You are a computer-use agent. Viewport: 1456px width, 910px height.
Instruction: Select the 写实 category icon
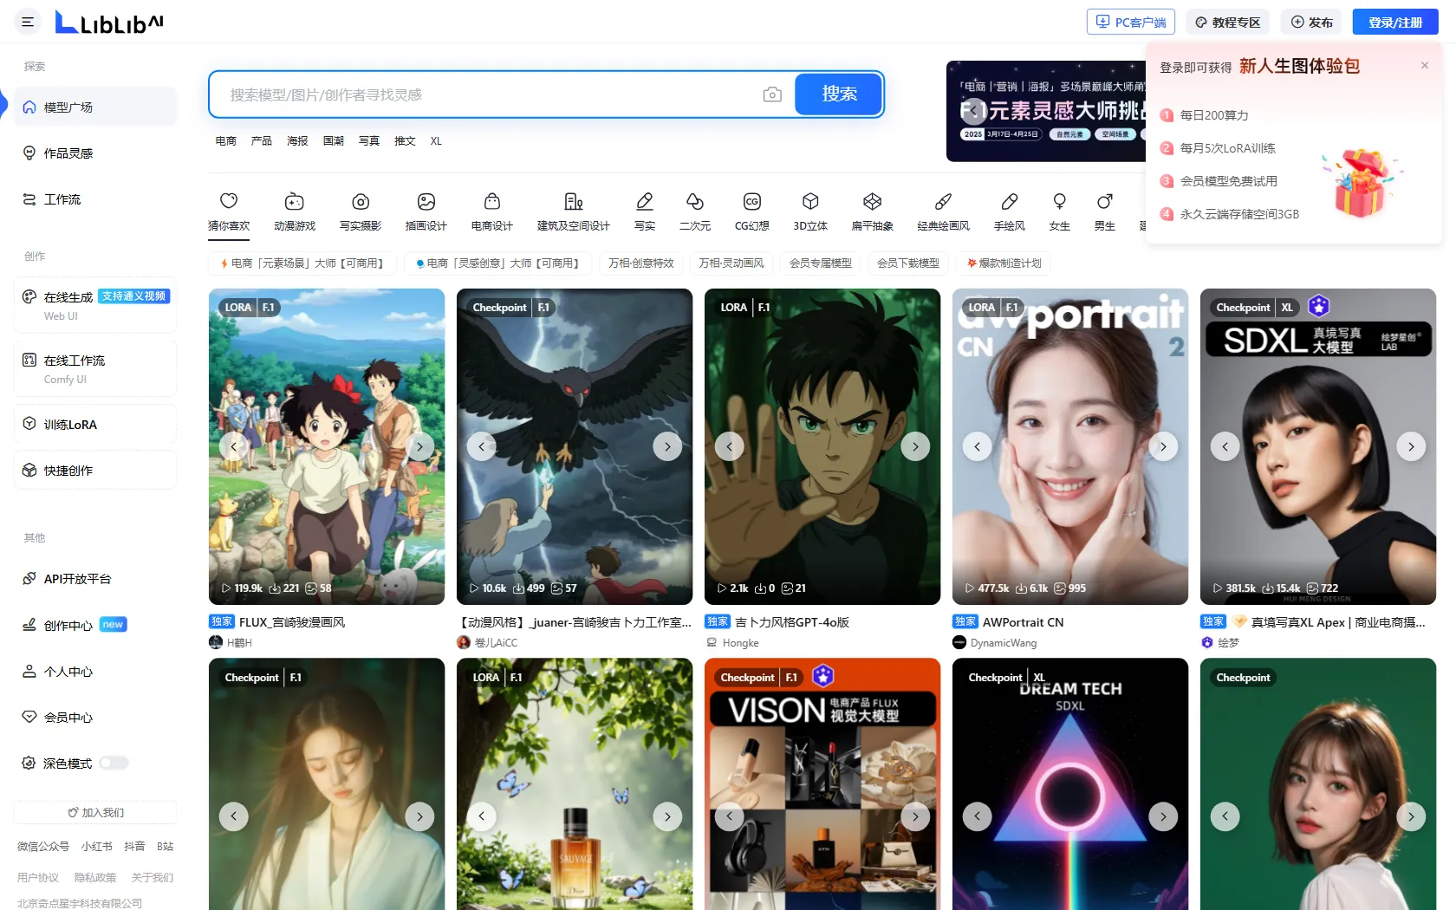point(645,211)
